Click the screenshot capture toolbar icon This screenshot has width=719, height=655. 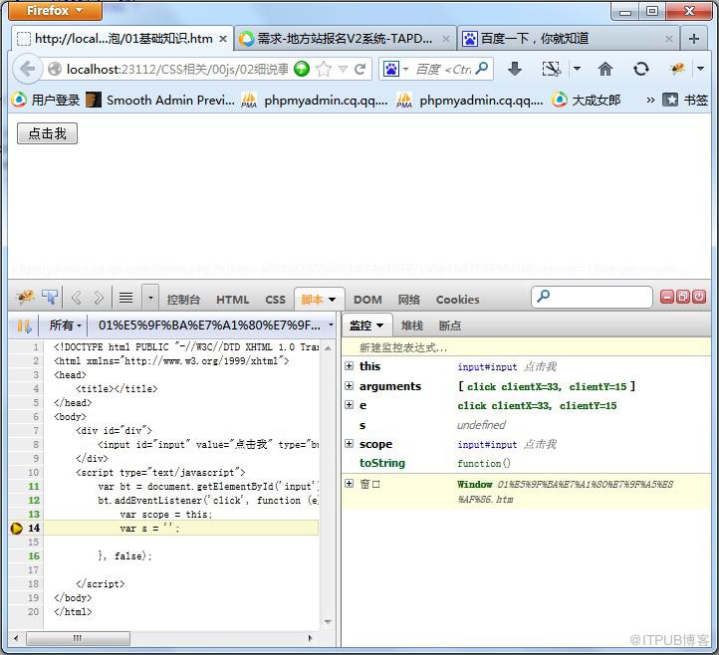(x=551, y=70)
